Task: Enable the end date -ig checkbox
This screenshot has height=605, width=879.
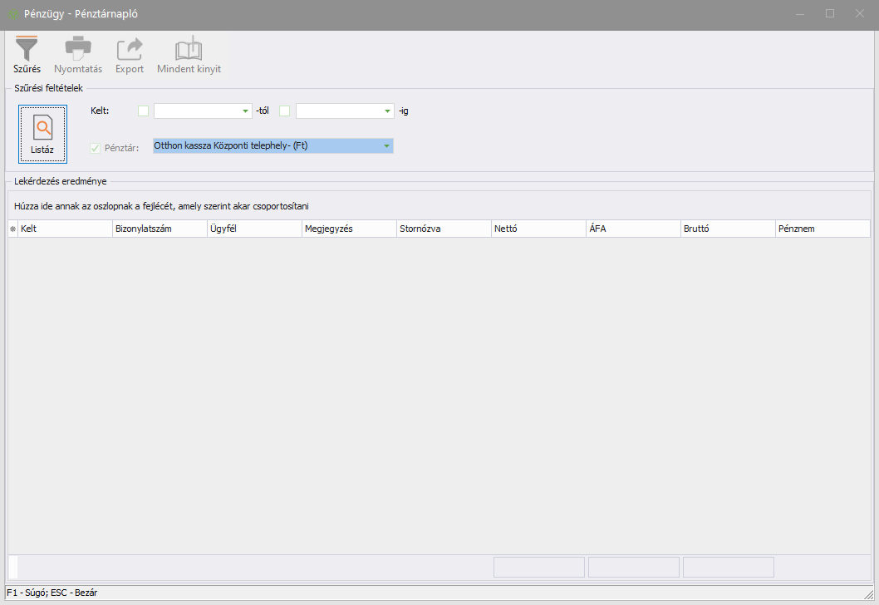Action: click(x=285, y=111)
